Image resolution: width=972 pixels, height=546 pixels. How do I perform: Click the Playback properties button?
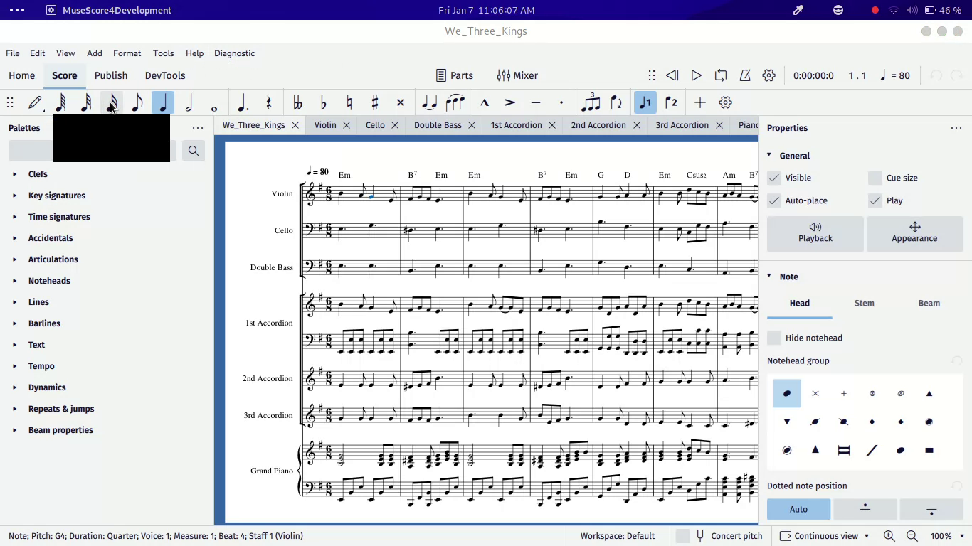(815, 232)
